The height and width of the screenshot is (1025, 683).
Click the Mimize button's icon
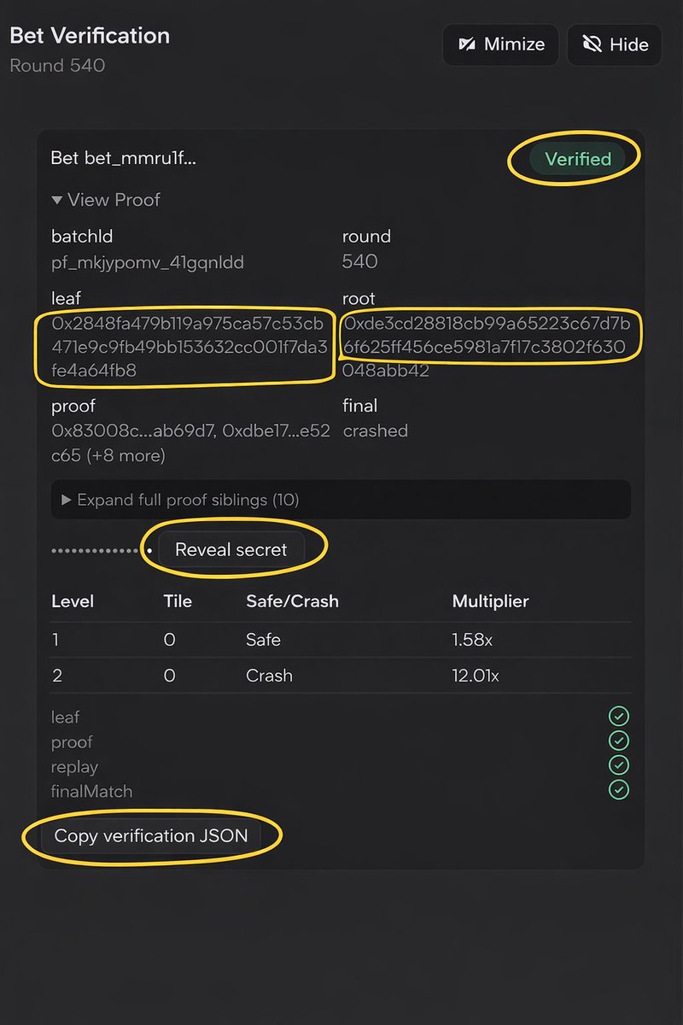(x=466, y=44)
